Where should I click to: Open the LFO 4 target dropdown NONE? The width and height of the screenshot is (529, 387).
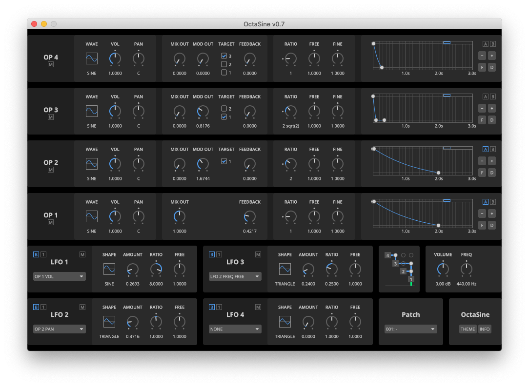click(x=235, y=329)
